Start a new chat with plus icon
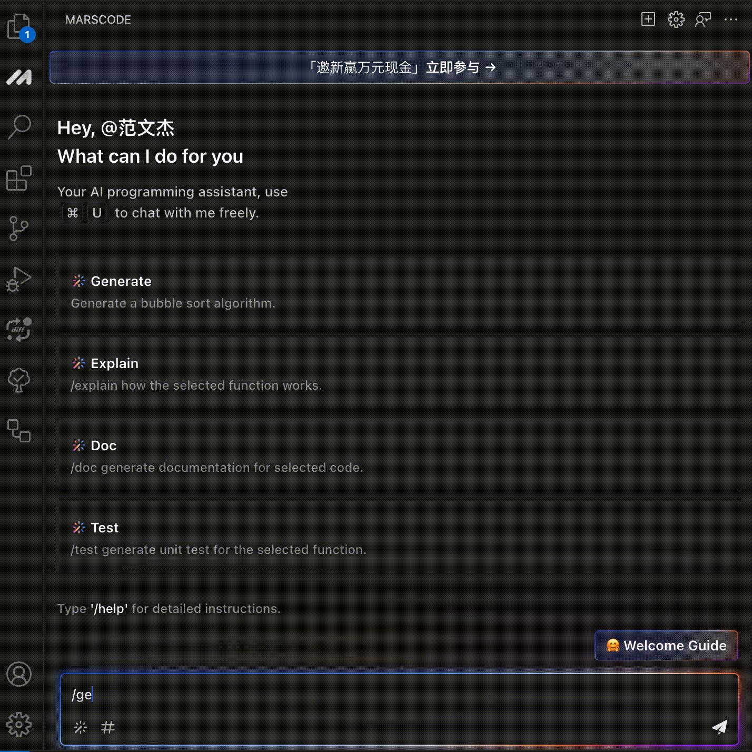 pyautogui.click(x=648, y=19)
